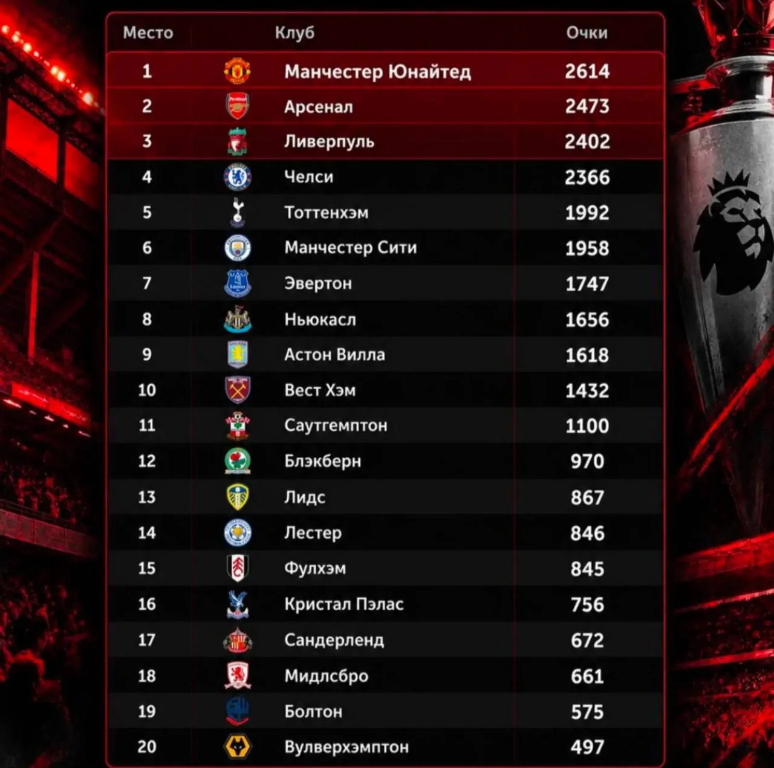774x768 pixels.
Task: Open the 'Саутгемптон' club name
Action: click(x=336, y=425)
